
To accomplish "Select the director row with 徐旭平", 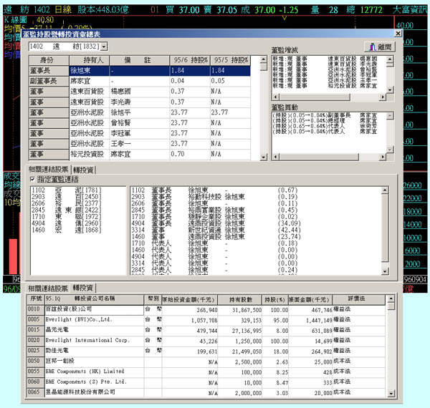I will point(140,112).
